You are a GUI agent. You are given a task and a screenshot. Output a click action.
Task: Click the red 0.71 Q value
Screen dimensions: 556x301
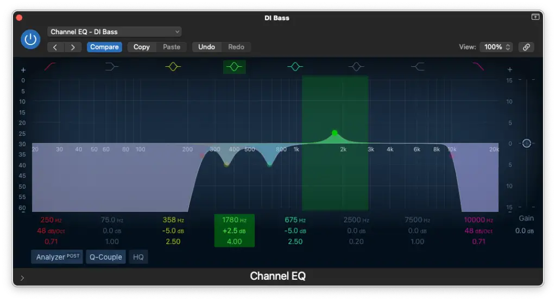click(51, 242)
